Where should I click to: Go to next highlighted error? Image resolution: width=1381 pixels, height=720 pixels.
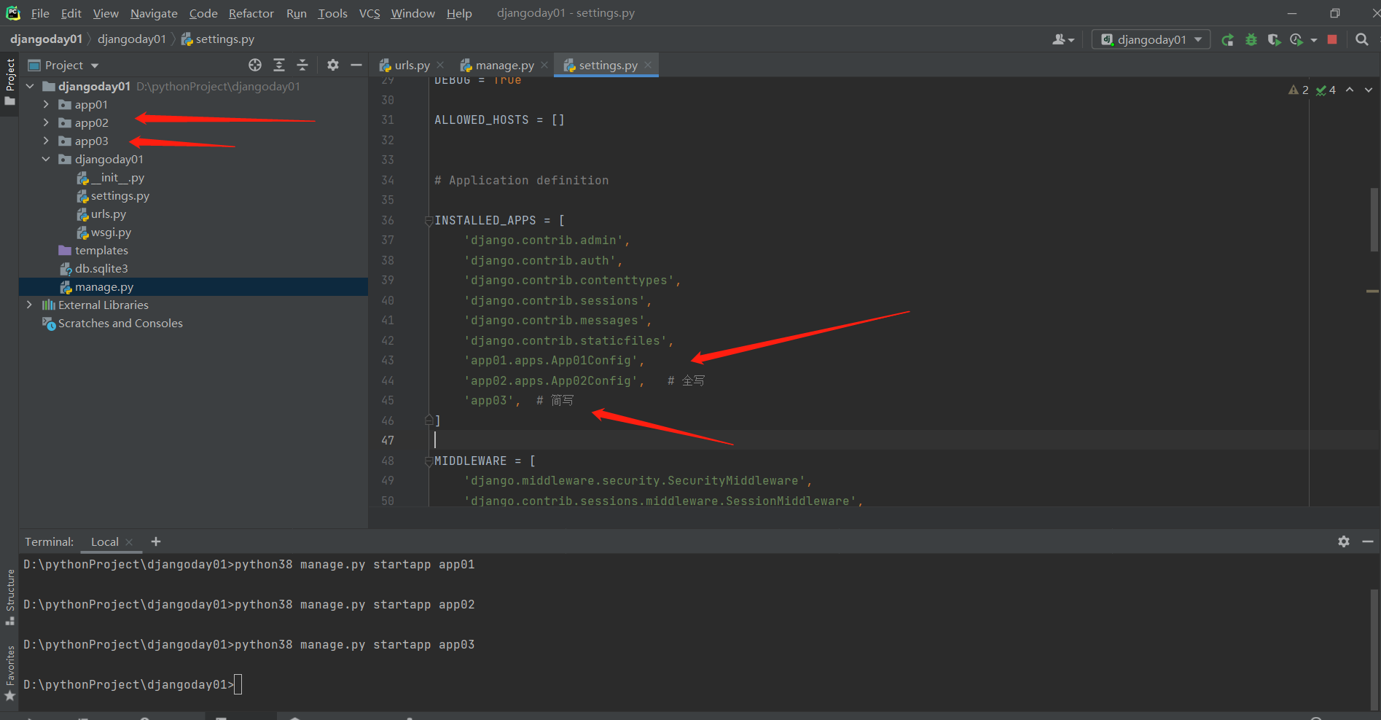click(x=1369, y=90)
